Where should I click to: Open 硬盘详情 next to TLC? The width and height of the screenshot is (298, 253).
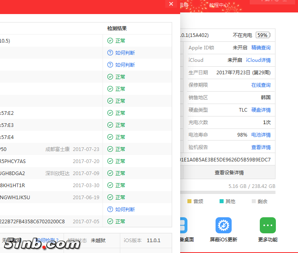point(261,110)
